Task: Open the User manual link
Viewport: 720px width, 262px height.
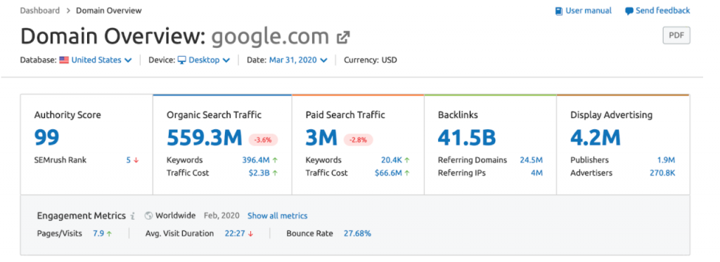Action: click(x=589, y=11)
